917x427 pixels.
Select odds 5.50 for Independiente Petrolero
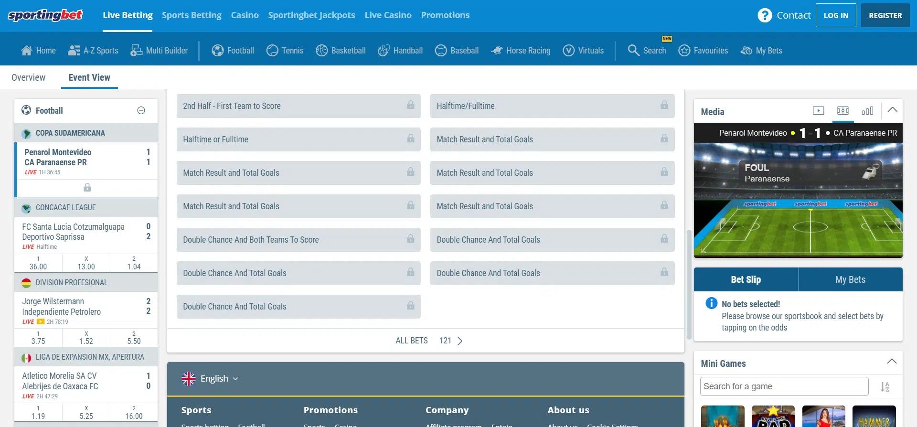[134, 338]
